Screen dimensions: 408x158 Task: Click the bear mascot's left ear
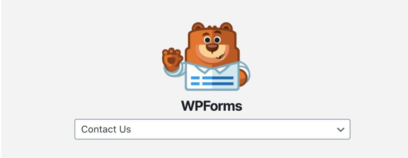point(198,27)
